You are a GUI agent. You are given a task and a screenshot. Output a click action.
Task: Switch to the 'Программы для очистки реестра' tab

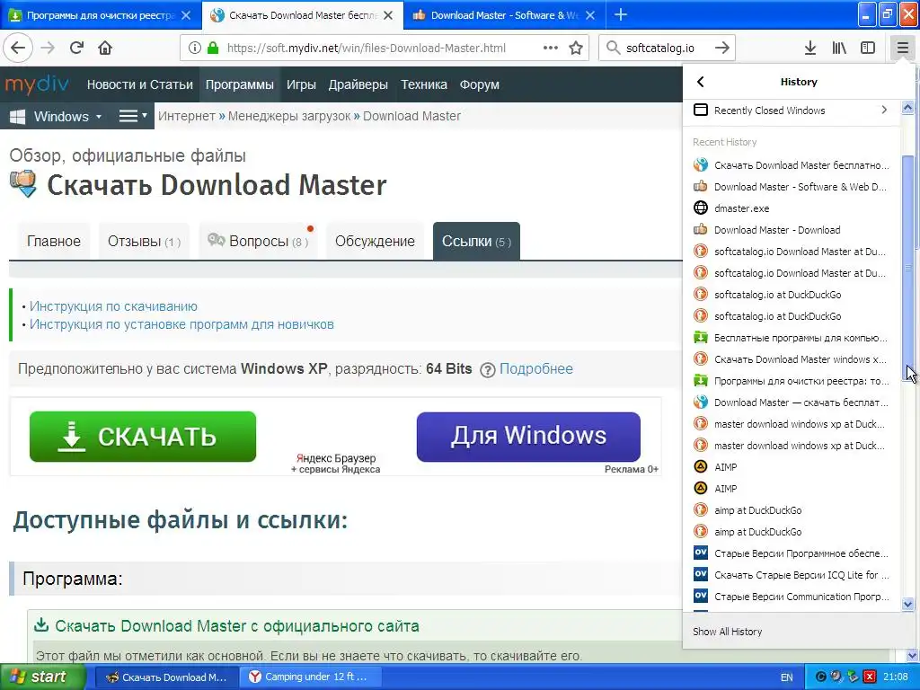101,15
